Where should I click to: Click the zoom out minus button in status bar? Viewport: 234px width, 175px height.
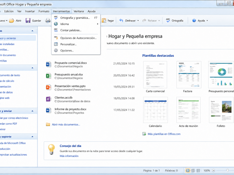[x=214, y=171]
